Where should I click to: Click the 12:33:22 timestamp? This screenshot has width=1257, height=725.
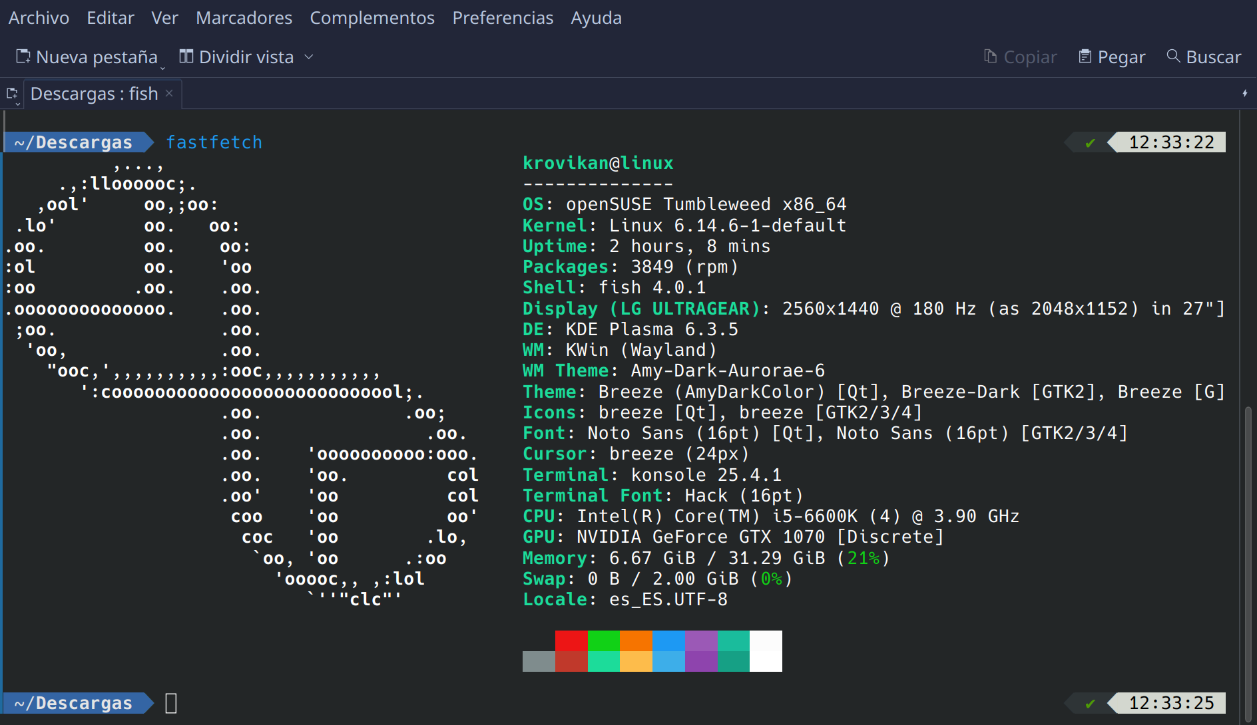point(1171,142)
